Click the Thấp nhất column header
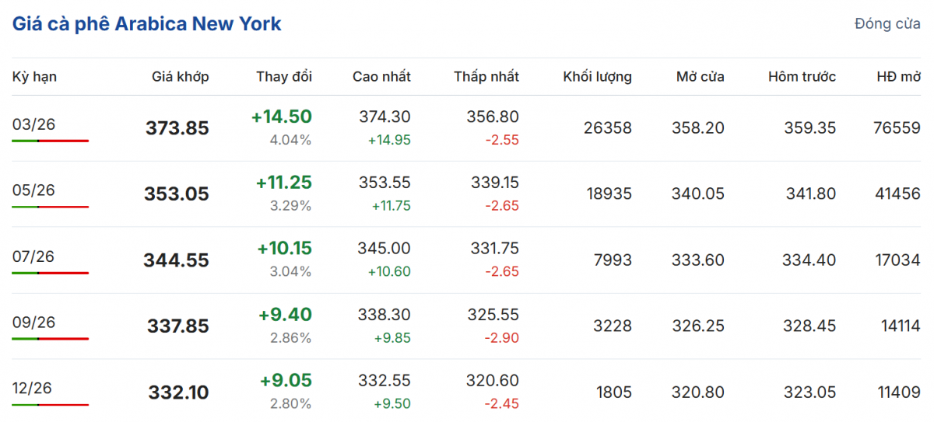 [x=486, y=77]
